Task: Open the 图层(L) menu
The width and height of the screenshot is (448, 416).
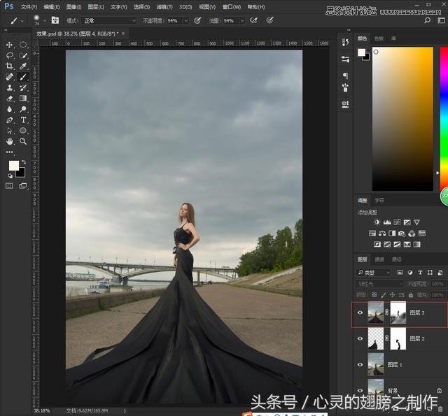Action: [x=95, y=7]
